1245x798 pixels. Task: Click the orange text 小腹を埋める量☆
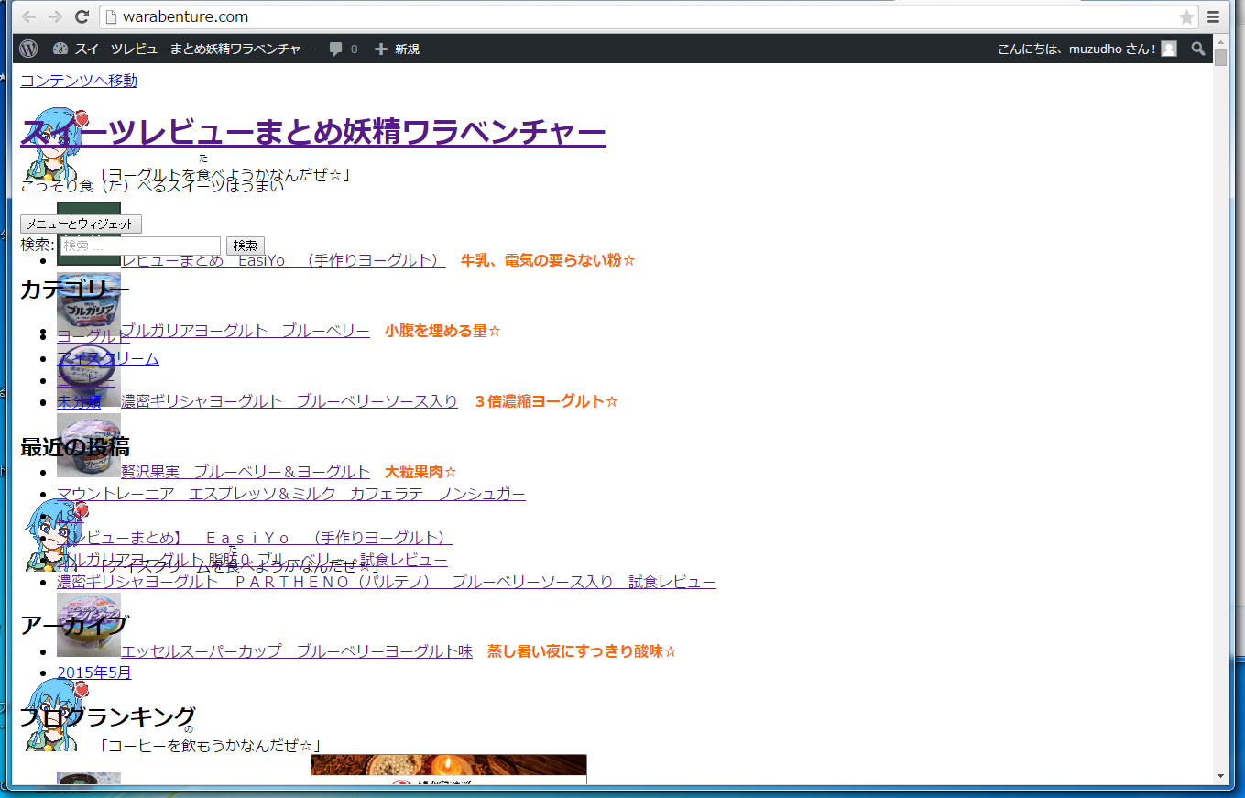pyautogui.click(x=442, y=331)
